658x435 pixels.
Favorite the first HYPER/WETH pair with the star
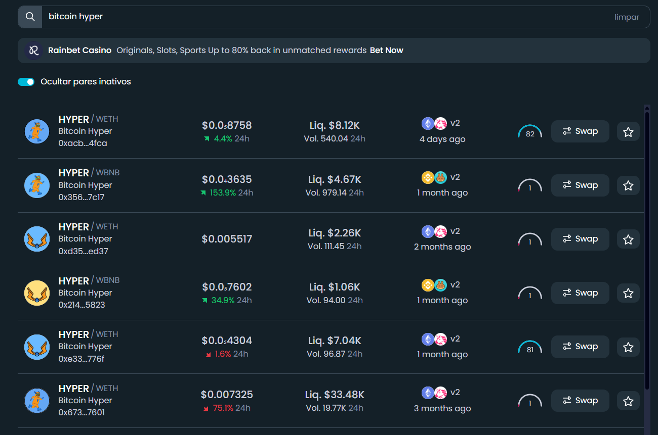(628, 131)
